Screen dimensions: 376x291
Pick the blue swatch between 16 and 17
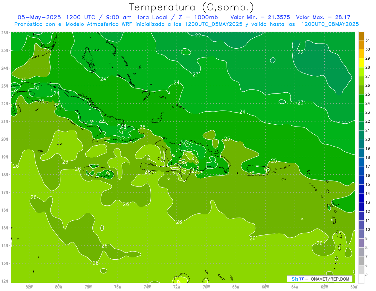tap(361, 171)
